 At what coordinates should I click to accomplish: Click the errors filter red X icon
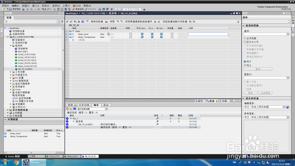click(67, 109)
